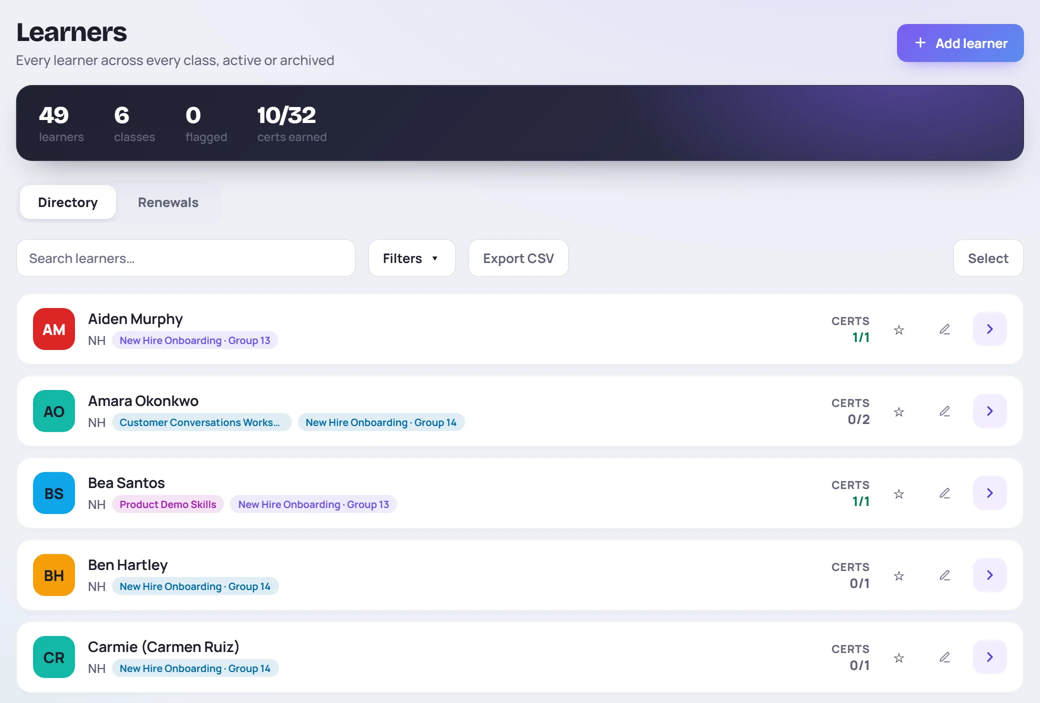Star Amara Okonkwo as favorite
The width and height of the screenshot is (1040, 703).
click(899, 411)
